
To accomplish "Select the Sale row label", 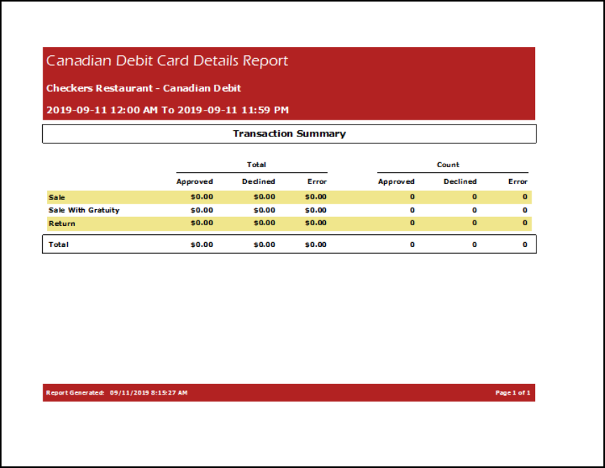I will coord(57,197).
